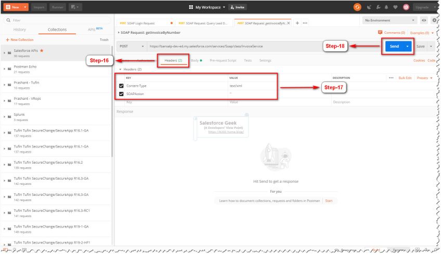This screenshot has height=255, width=442.
Task: Open the notifications bell icon
Action: (x=386, y=7)
